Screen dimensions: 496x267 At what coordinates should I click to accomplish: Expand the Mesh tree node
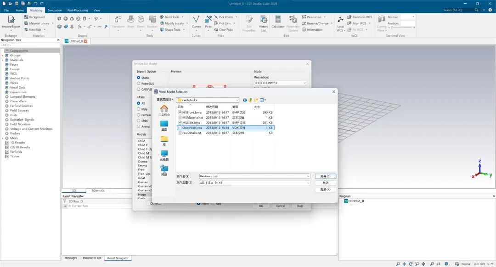coord(3,138)
